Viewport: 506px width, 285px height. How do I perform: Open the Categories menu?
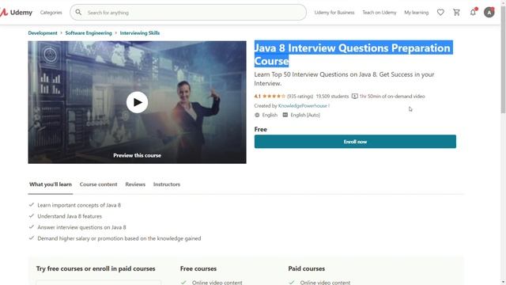[51, 13]
